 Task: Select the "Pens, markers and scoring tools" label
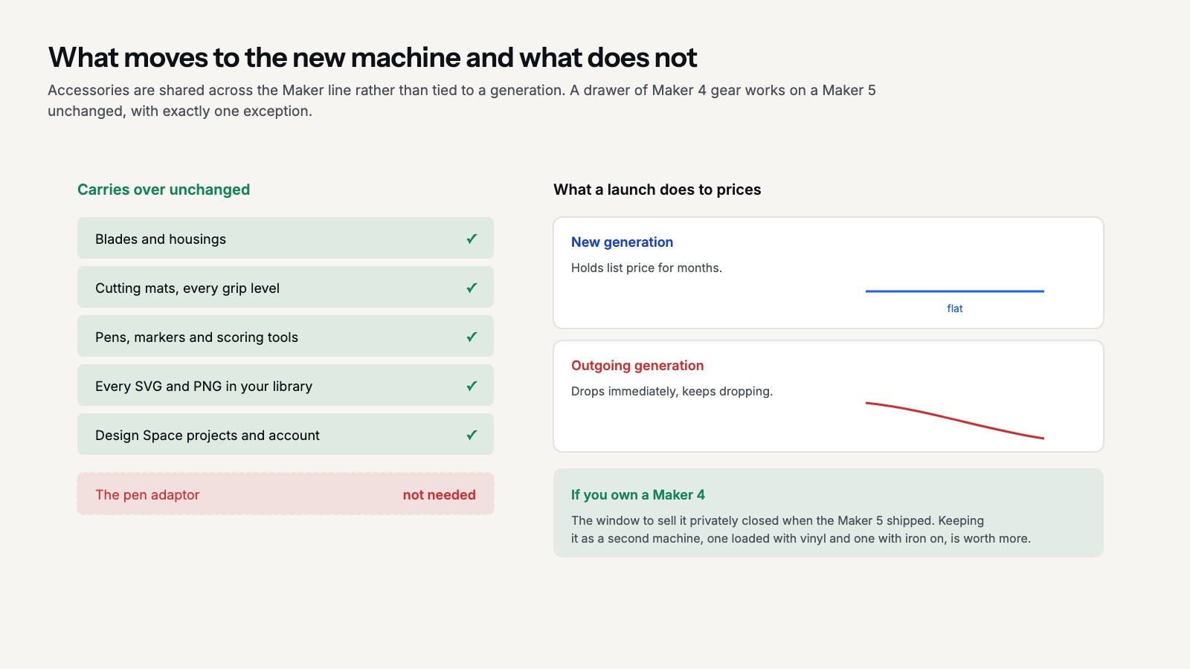click(x=196, y=337)
